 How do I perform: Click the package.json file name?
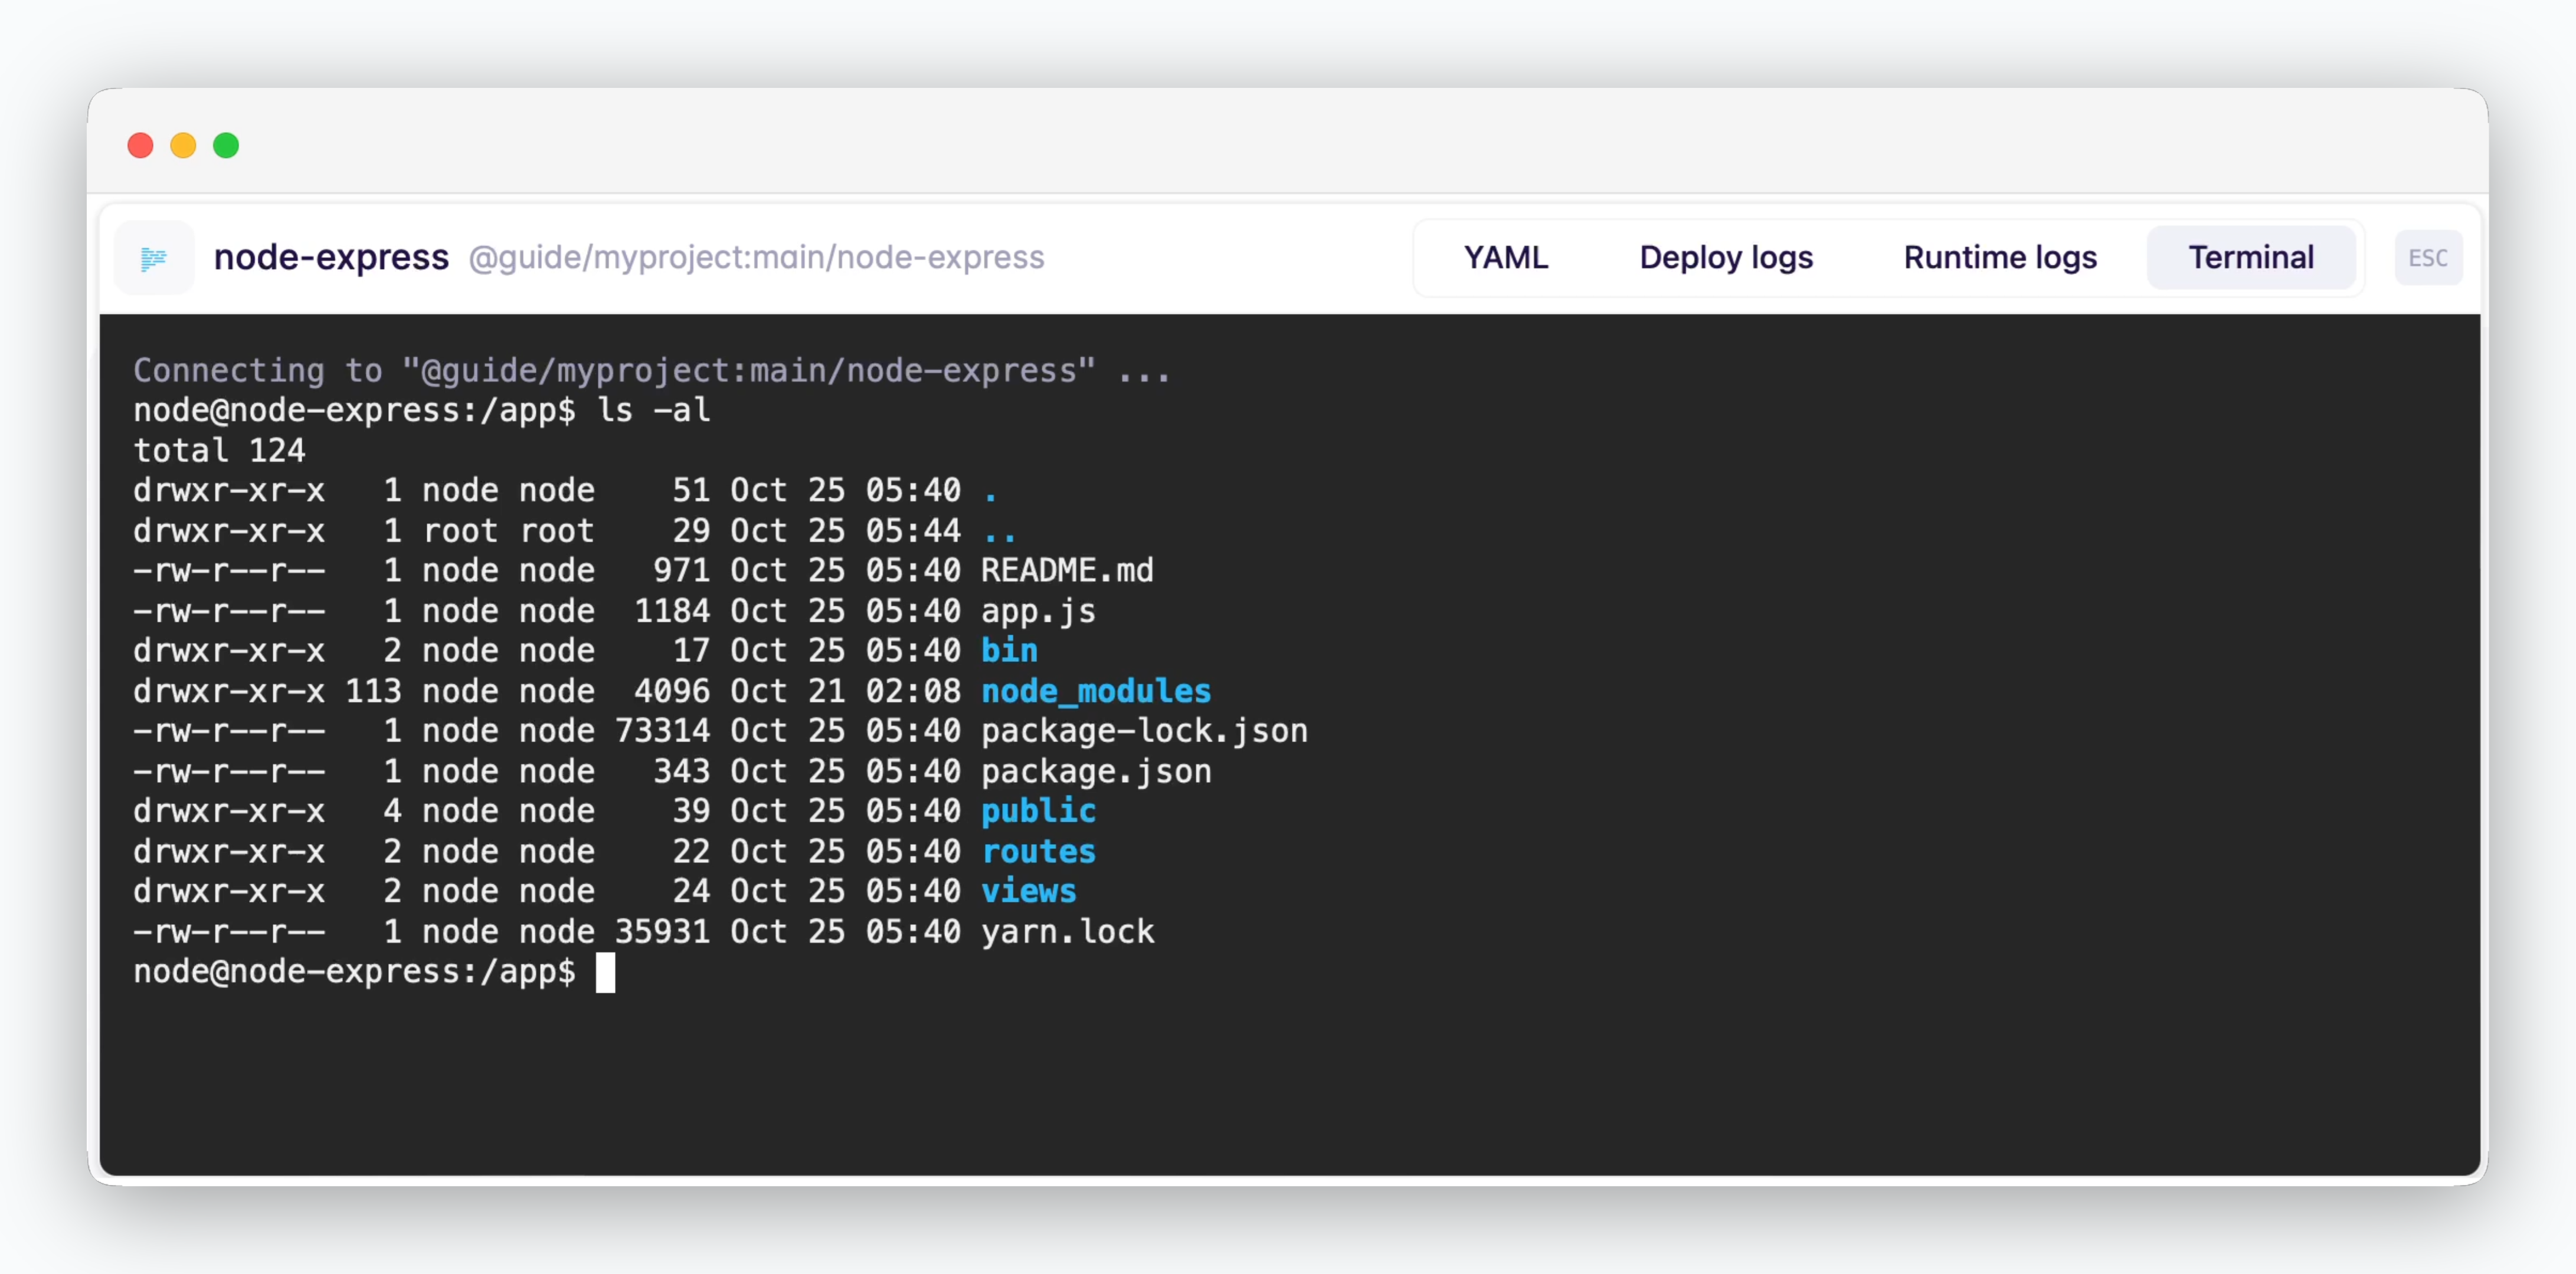click(1096, 771)
